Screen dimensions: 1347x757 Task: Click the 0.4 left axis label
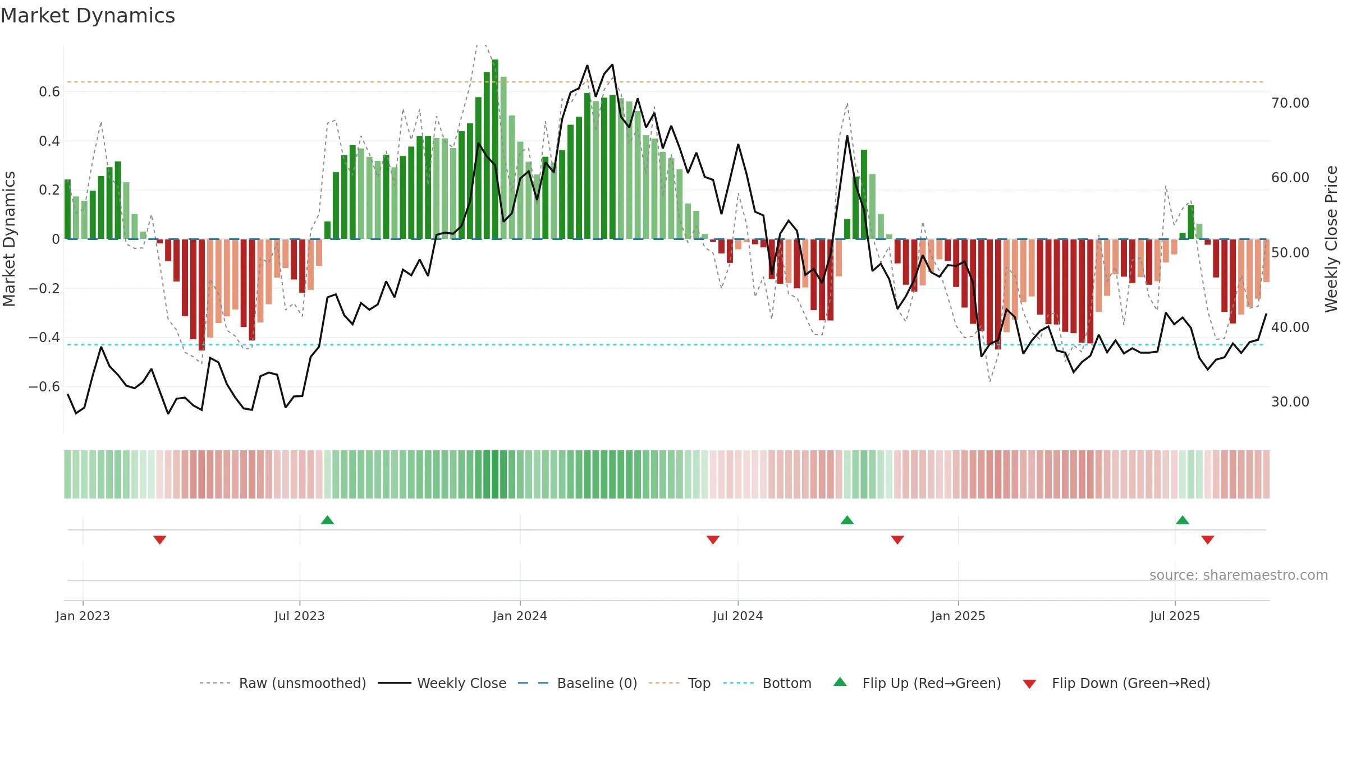tap(49, 141)
